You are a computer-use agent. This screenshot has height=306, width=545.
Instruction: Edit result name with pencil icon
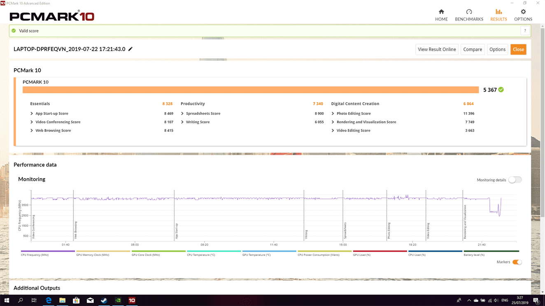[x=130, y=49]
